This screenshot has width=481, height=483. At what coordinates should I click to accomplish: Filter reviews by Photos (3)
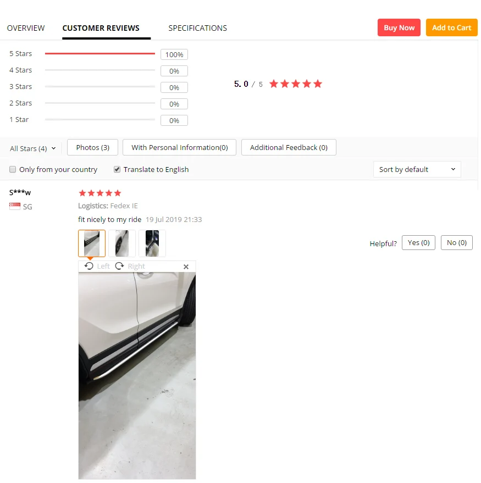(92, 148)
